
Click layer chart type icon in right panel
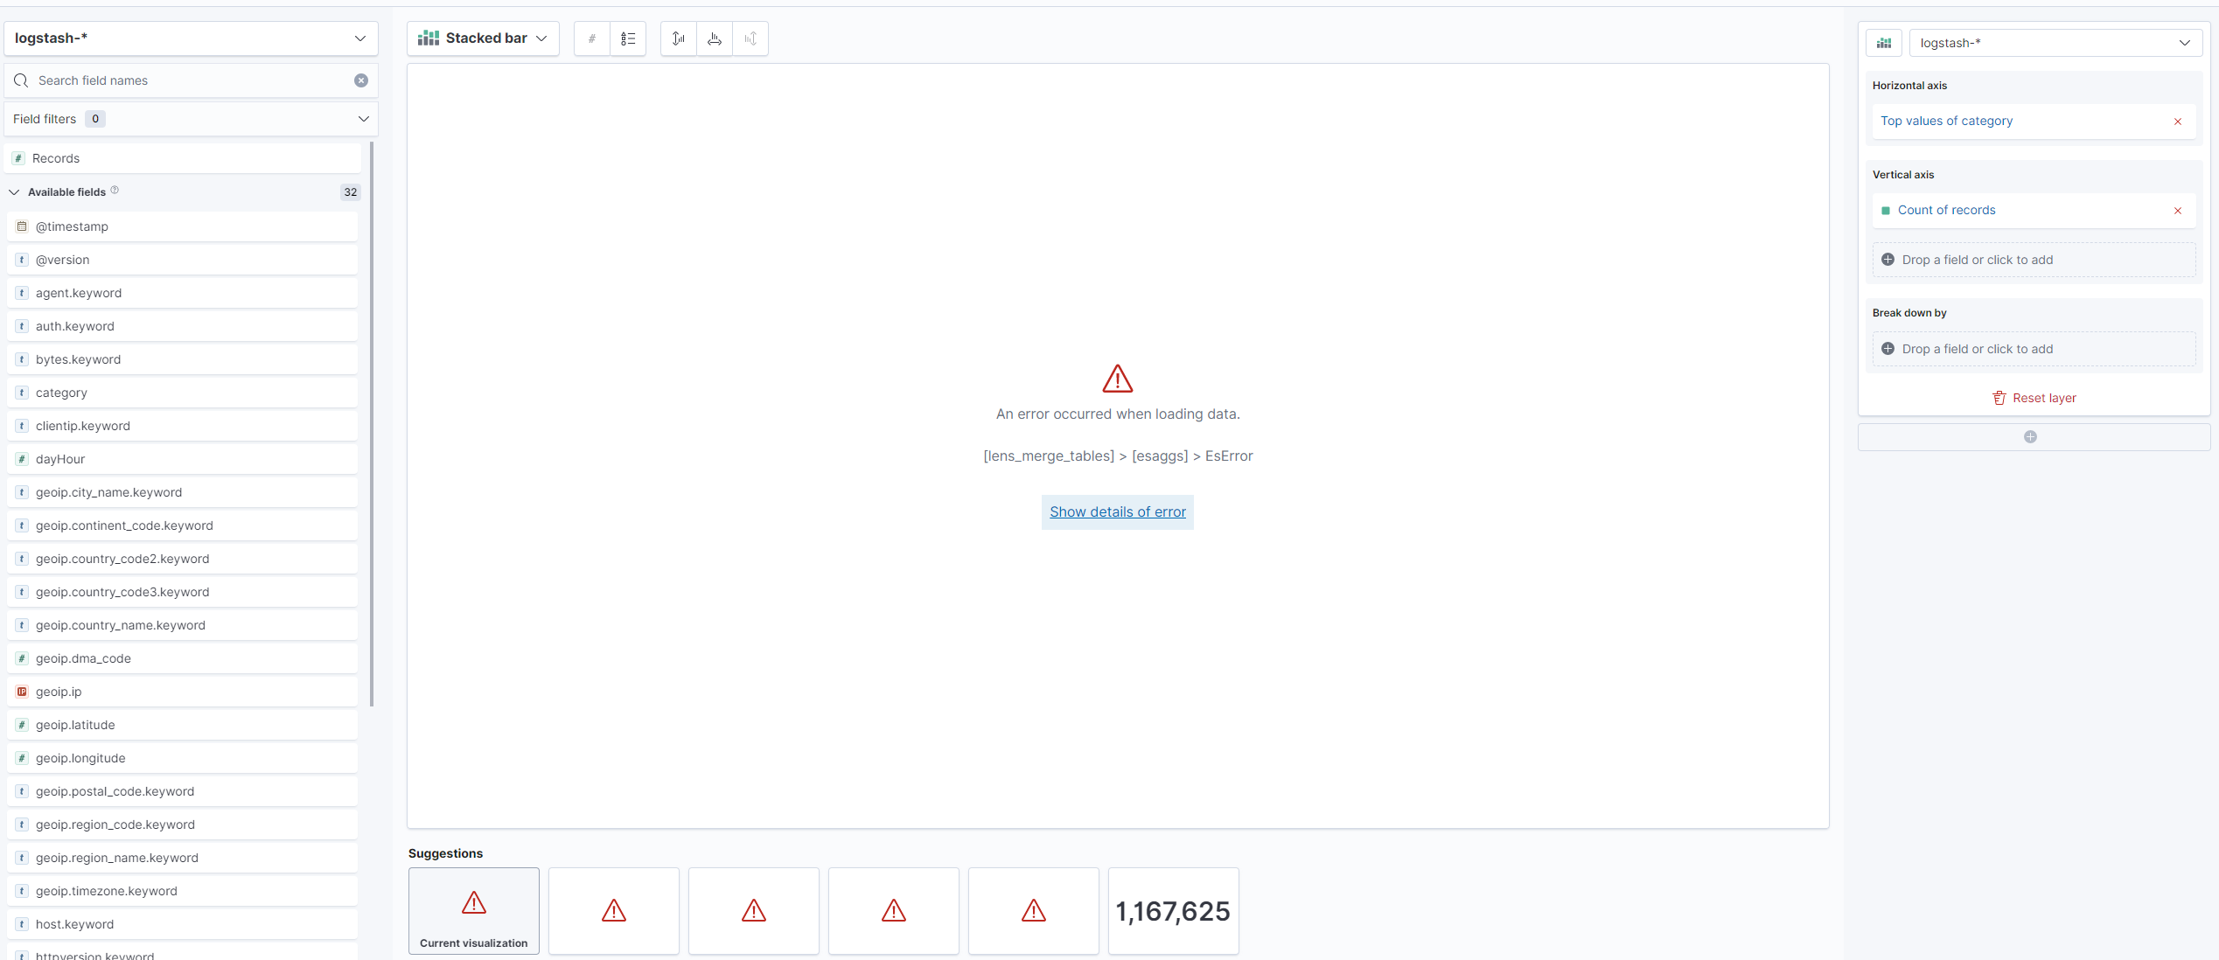point(1884,43)
